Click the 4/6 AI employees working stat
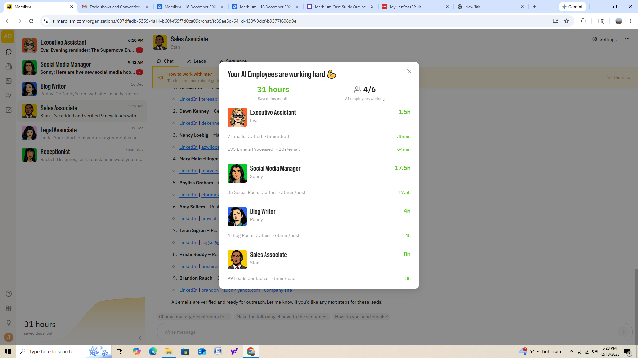This screenshot has height=358, width=638. click(x=365, y=93)
